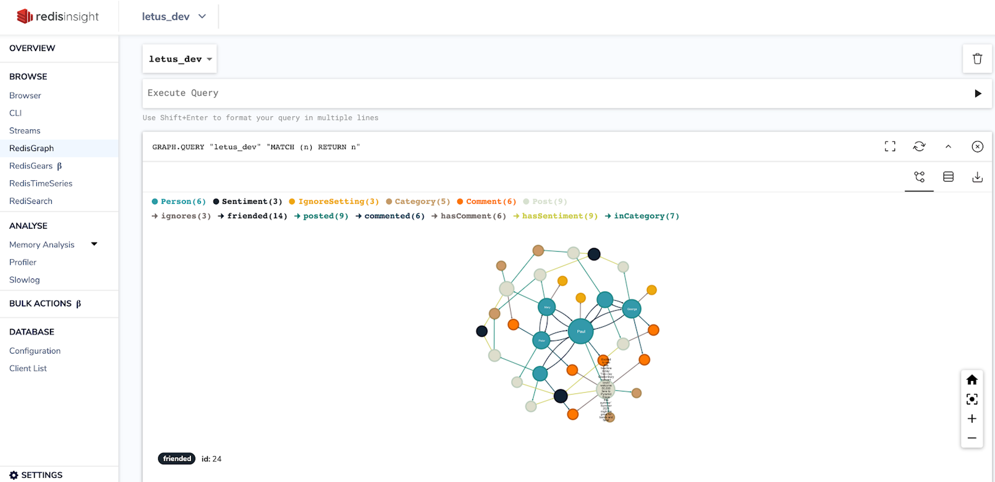Zoom in on the graph with plus
This screenshot has height=482, width=995.
(972, 419)
